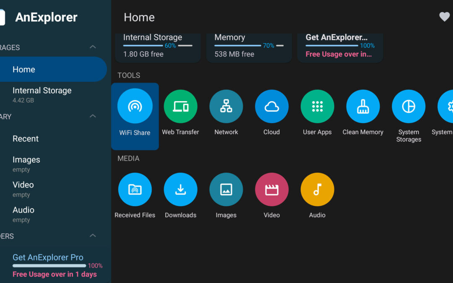Open the User Apps grid icon
This screenshot has width=453, height=283.
[x=317, y=106]
